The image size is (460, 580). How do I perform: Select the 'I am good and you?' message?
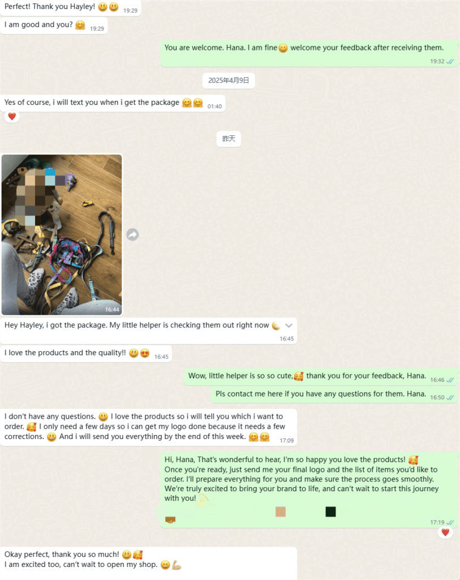54,25
